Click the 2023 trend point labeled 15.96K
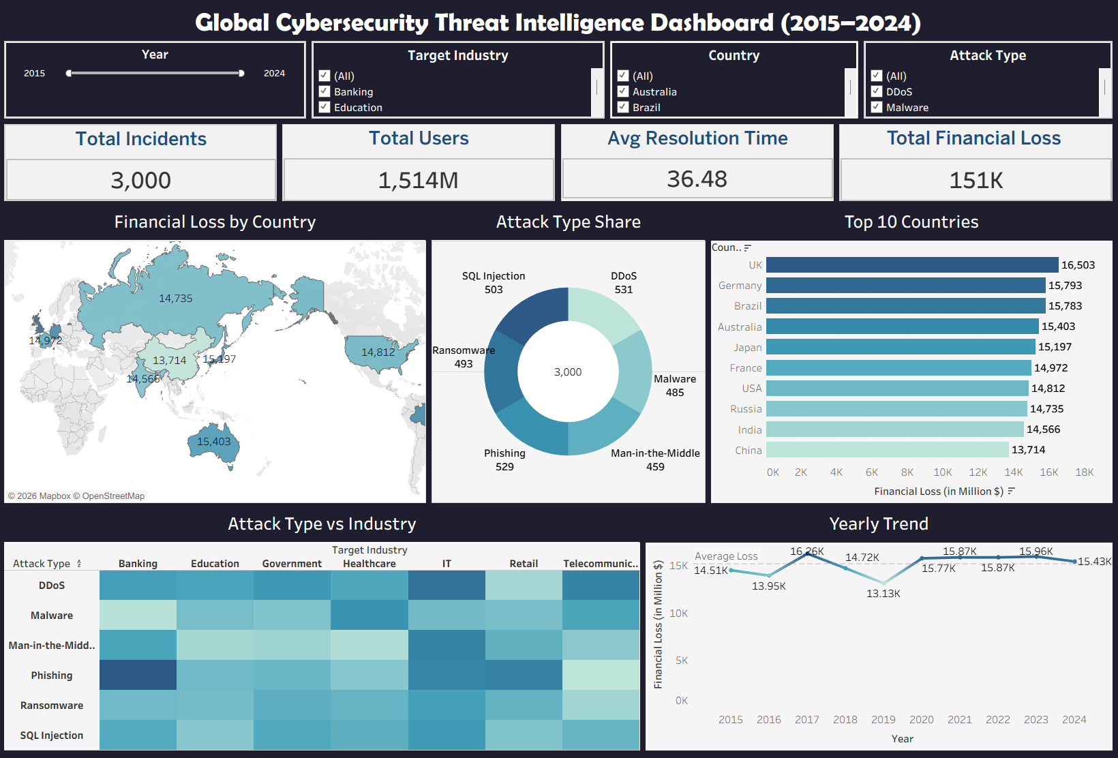 coord(1036,557)
